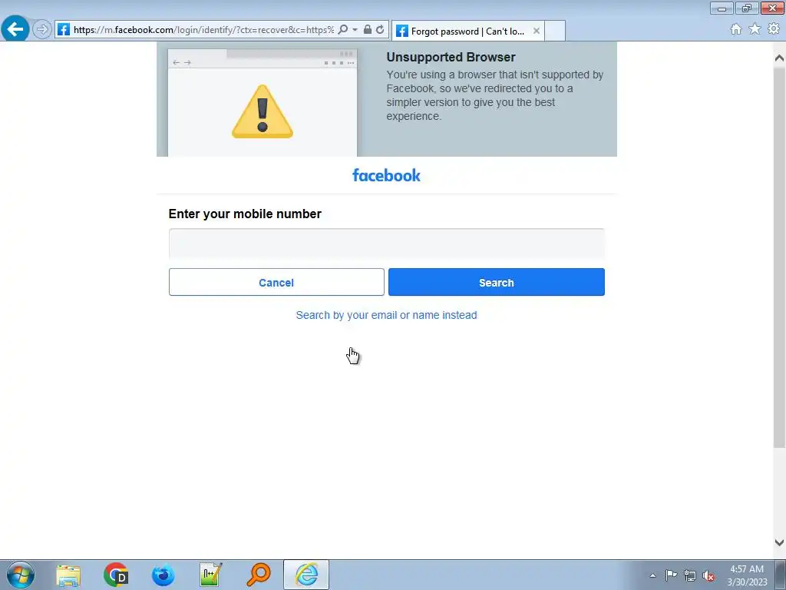Open the orange magnifier search app
The height and width of the screenshot is (590, 786).
259,575
